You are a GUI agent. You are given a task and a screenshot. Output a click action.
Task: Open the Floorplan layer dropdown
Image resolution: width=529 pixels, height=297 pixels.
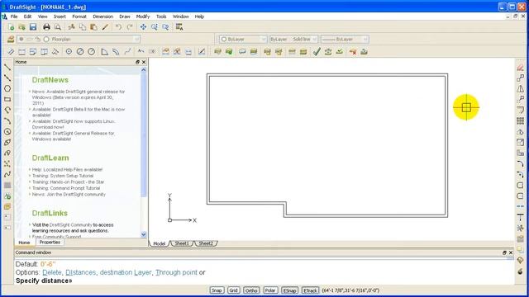pyautogui.click(x=136, y=39)
